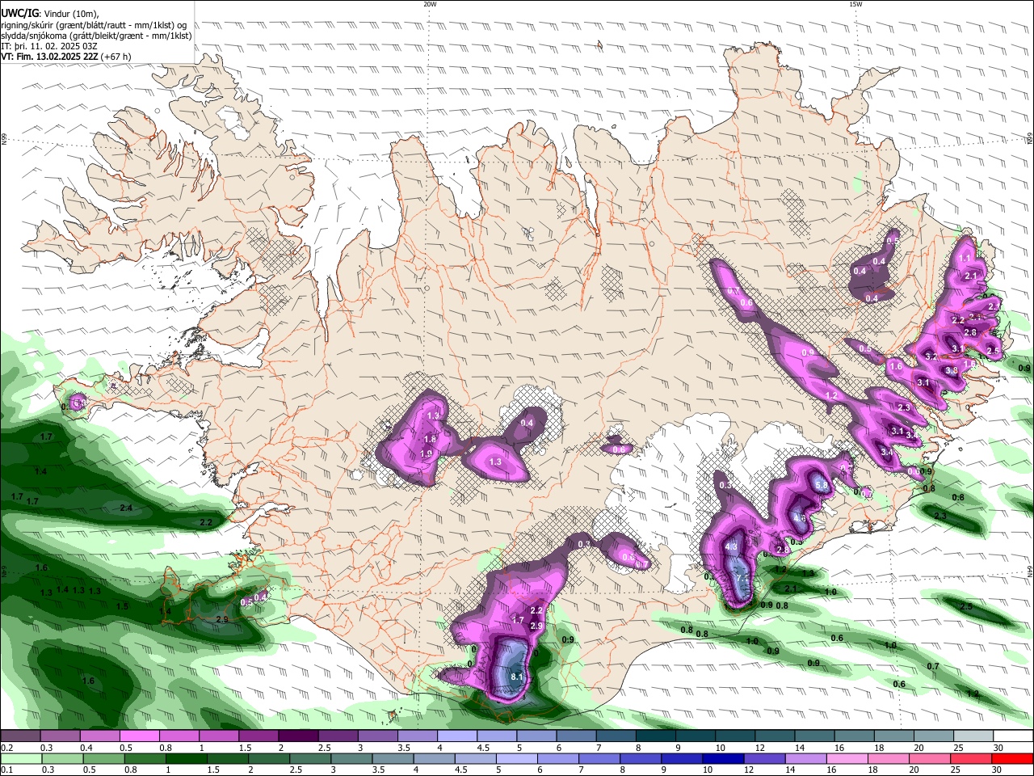Select the first upper-legend swatch labeled 0.2
The height and width of the screenshot is (776, 1034).
tap(20, 736)
